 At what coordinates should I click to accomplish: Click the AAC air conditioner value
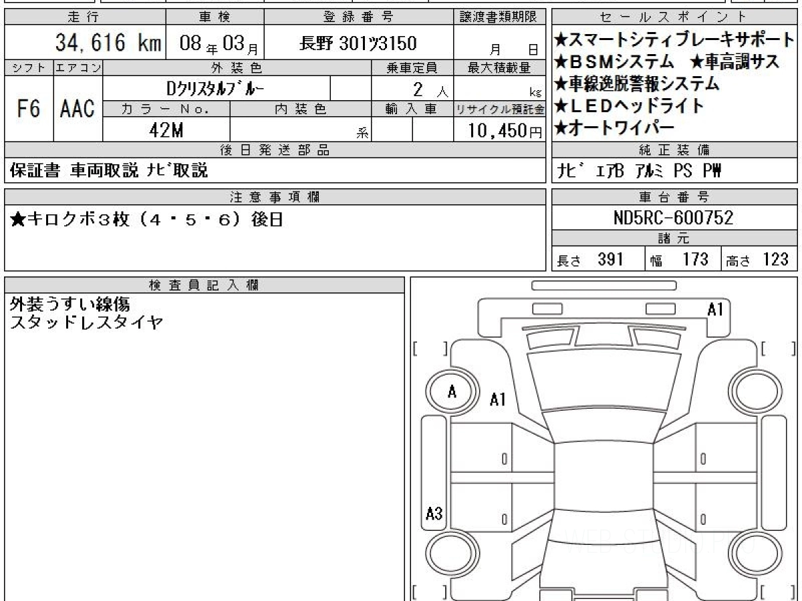point(78,109)
